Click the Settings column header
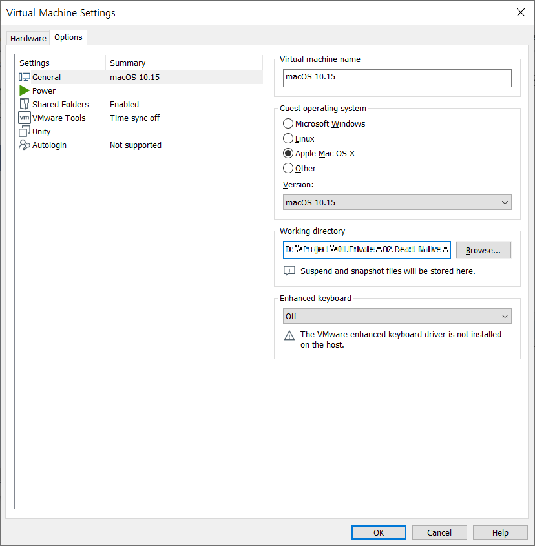Viewport: 535px width, 546px height. point(60,63)
